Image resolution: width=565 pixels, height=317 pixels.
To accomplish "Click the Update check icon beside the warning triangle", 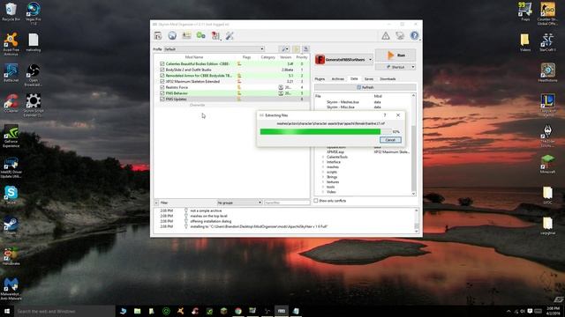I will 400,35.
